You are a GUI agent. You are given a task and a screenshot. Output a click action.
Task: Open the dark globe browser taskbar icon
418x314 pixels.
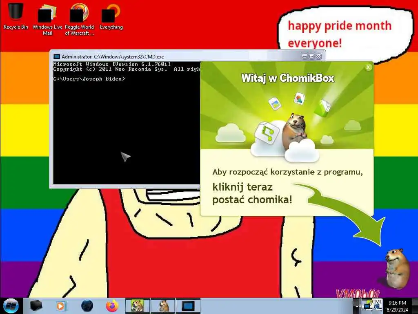(x=87, y=306)
